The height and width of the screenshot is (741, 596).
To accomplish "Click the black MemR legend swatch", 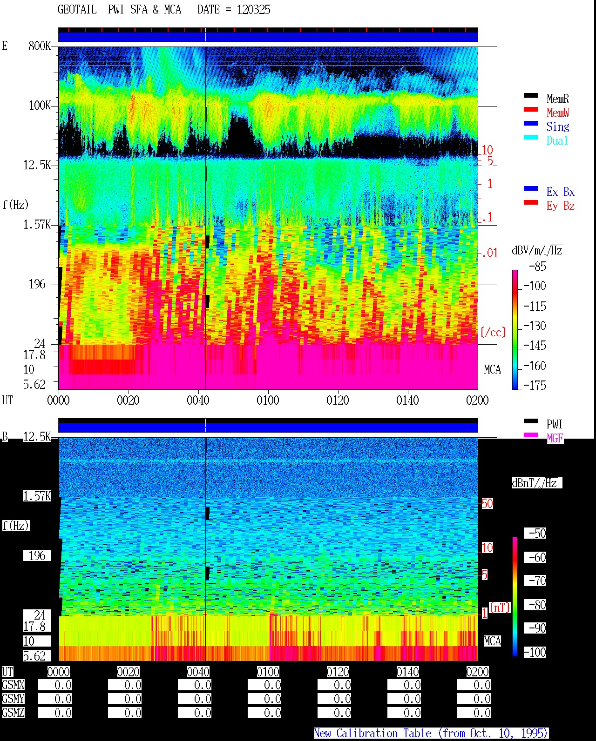I will coord(531,96).
